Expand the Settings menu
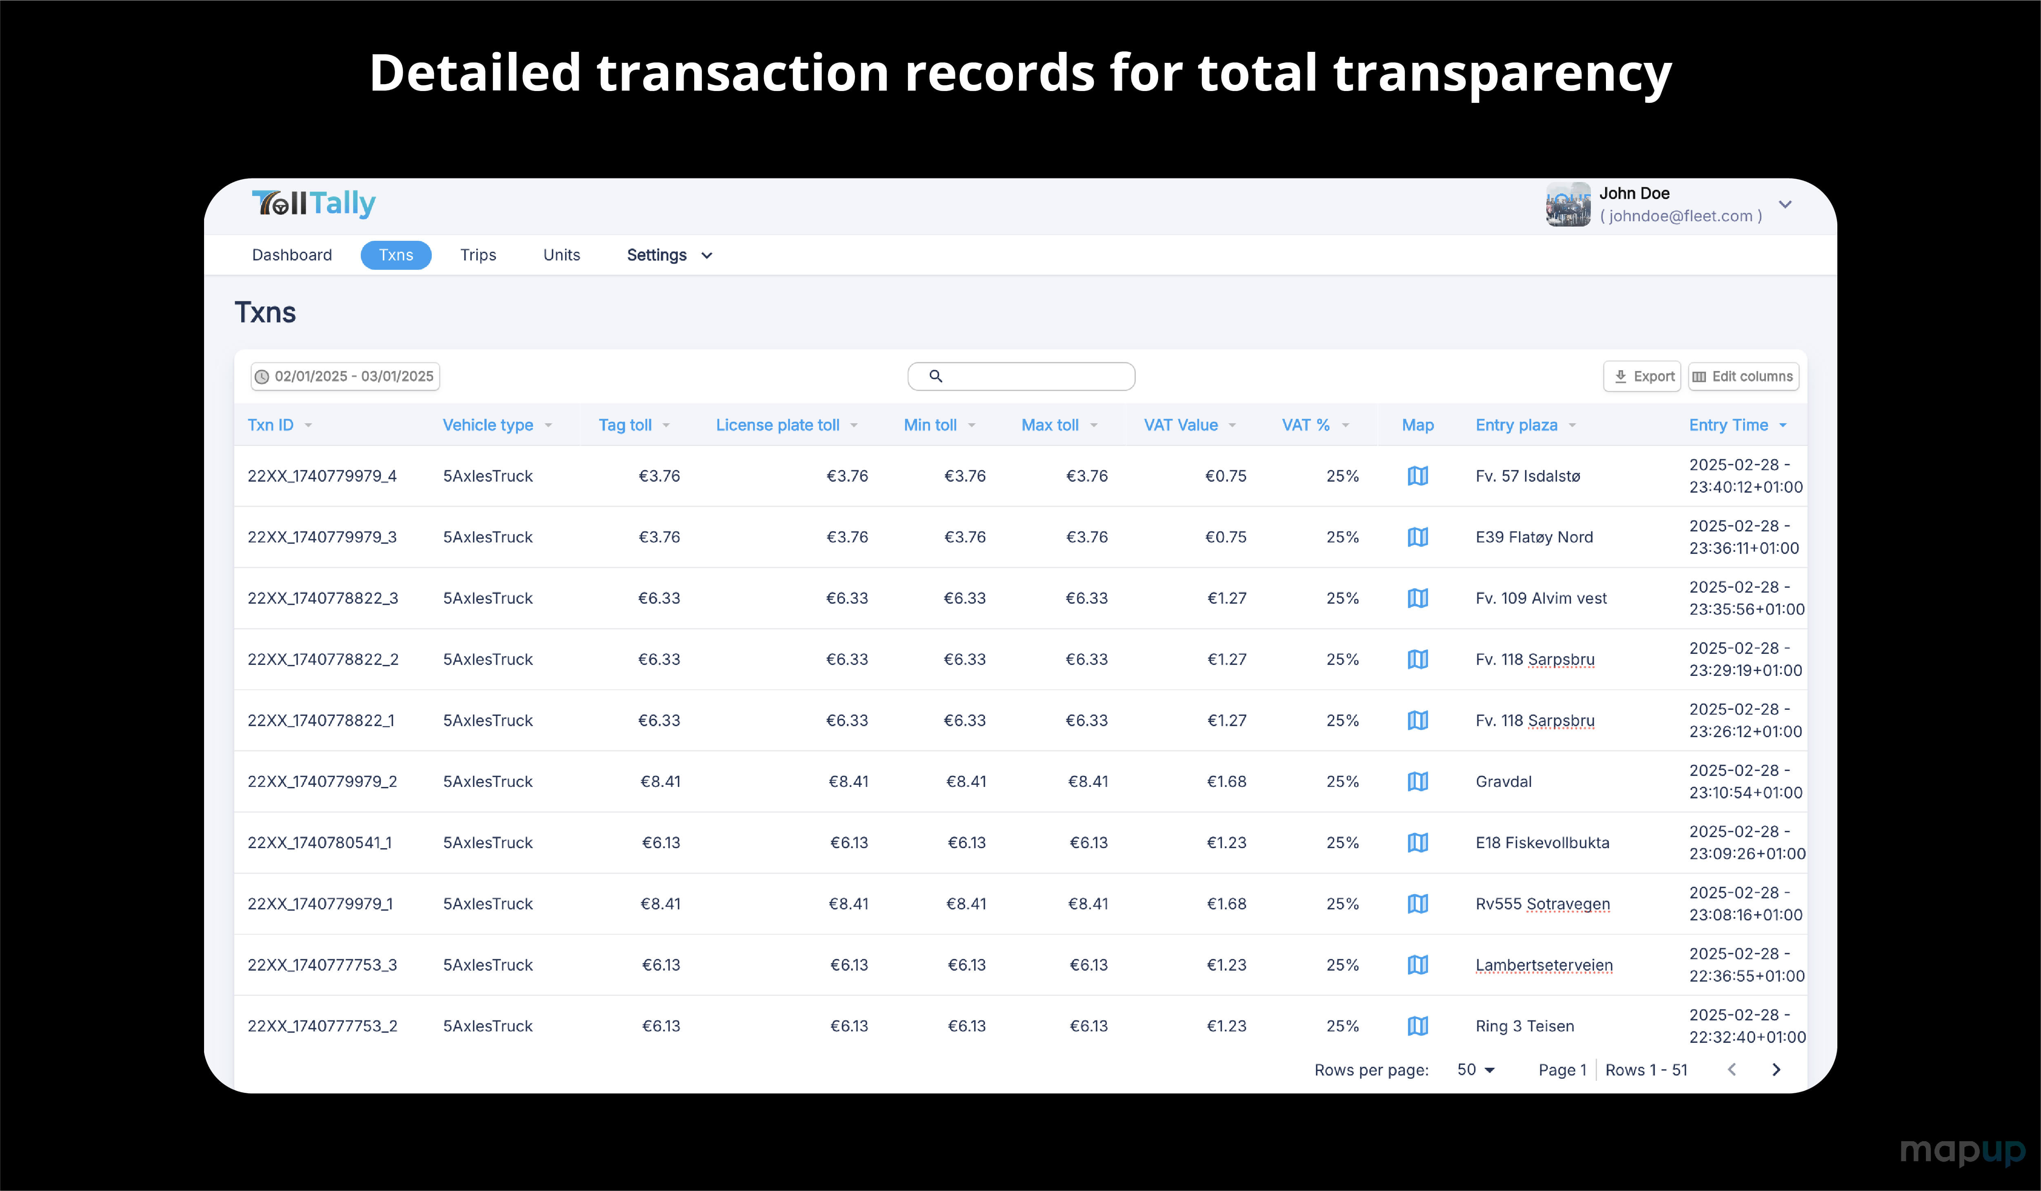This screenshot has height=1191, width=2041. [x=669, y=255]
